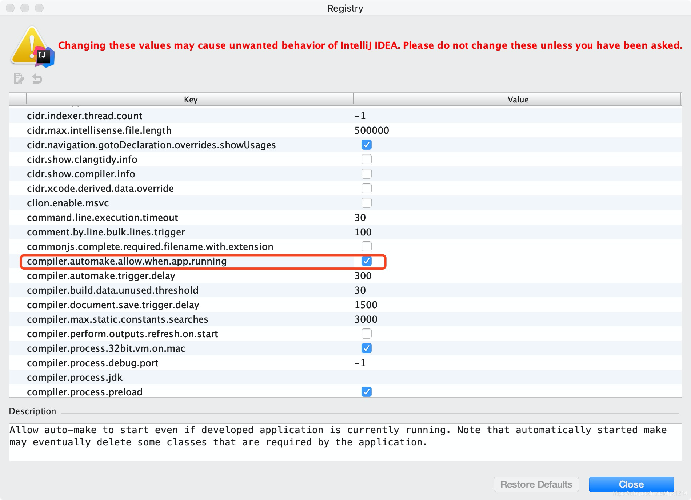Click the Edit value pencil icon
This screenshot has height=500, width=691.
pyautogui.click(x=19, y=78)
